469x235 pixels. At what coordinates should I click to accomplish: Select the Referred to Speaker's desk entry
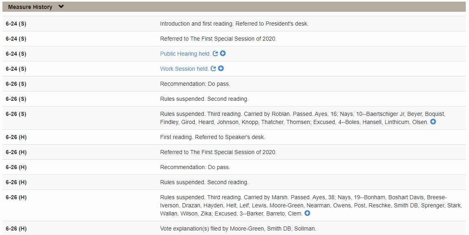212,137
